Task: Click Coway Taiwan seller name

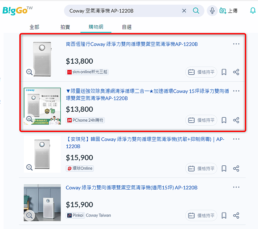Action: click(x=99, y=215)
